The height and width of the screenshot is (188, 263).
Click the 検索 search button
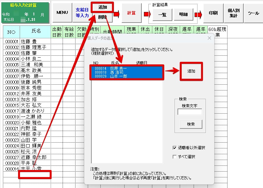[x=191, y=124]
